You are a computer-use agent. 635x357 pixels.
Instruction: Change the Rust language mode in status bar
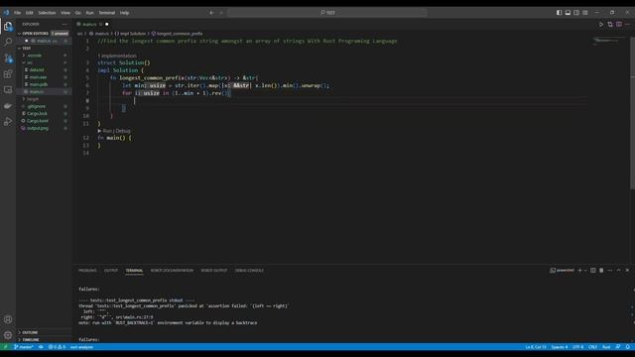pos(606,347)
